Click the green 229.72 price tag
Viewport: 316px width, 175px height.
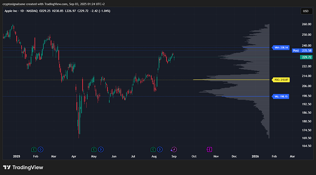click(x=306, y=57)
